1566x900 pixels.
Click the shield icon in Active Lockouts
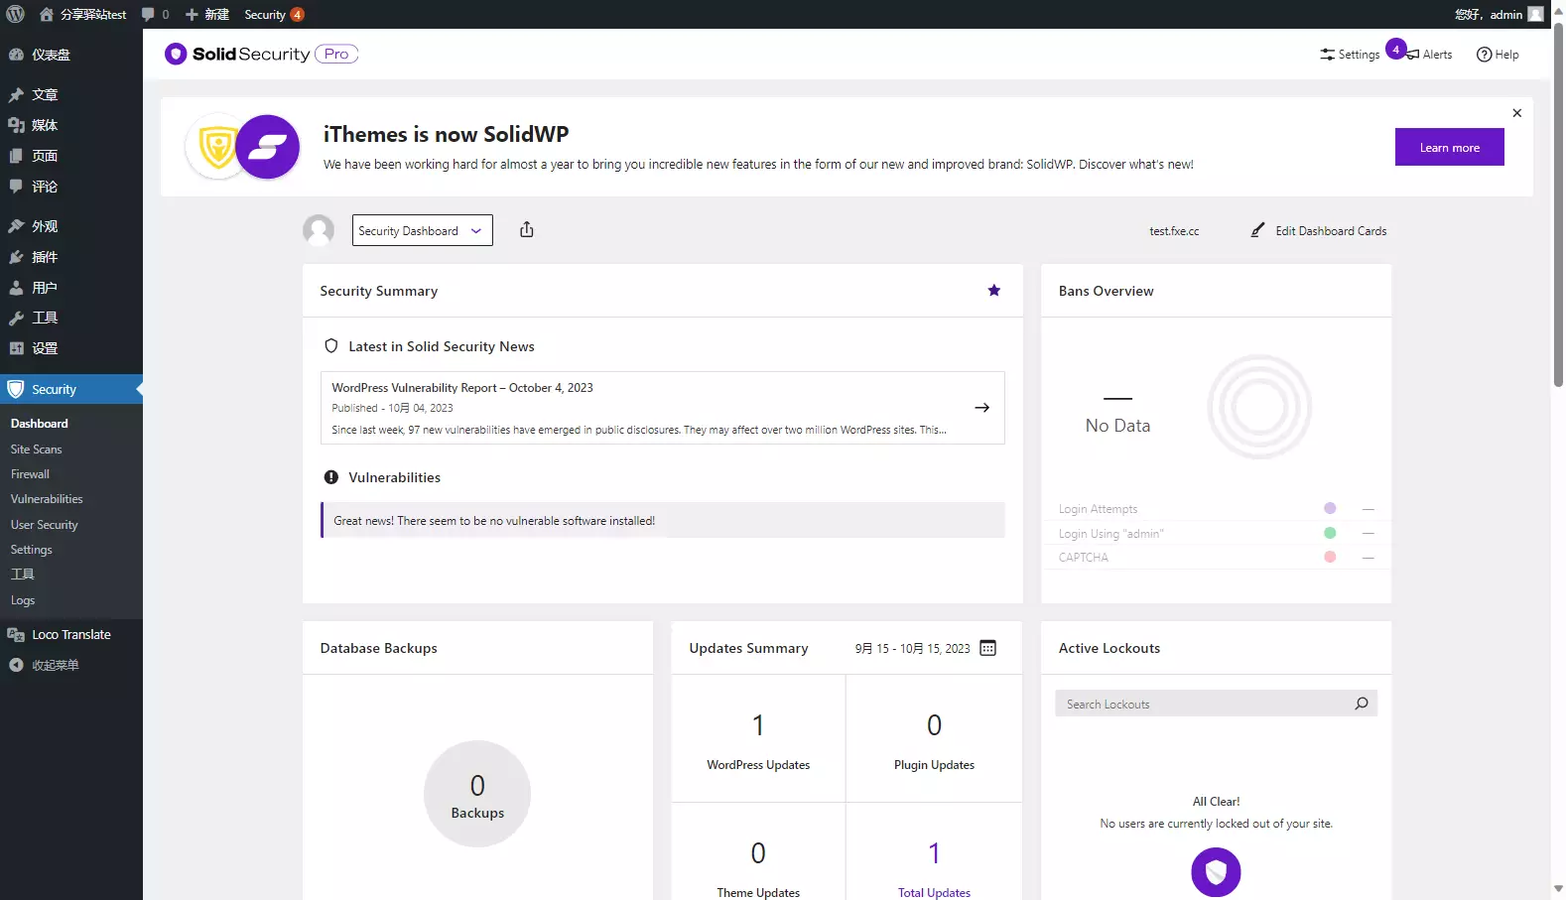(x=1216, y=872)
